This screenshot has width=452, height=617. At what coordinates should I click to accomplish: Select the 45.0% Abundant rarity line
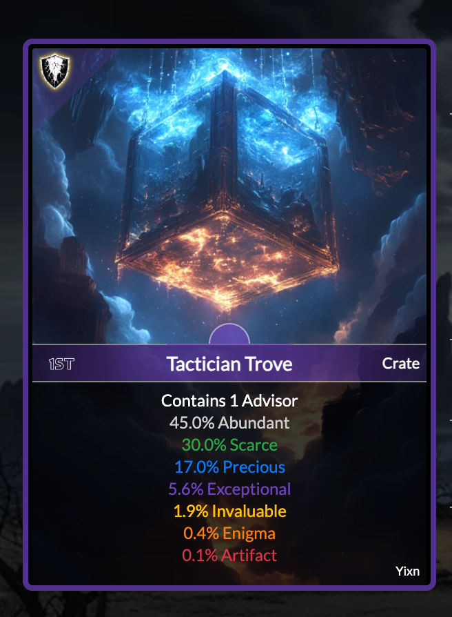pos(229,423)
